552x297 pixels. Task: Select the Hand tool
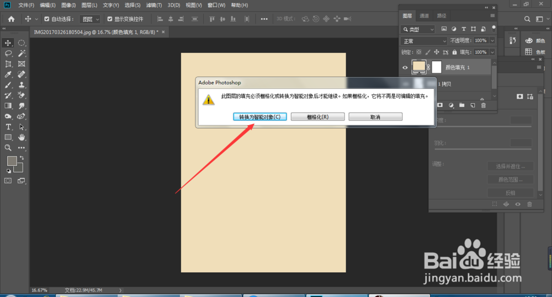pos(22,137)
